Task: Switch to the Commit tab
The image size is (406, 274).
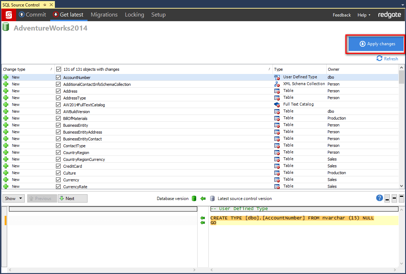Action: 32,15
